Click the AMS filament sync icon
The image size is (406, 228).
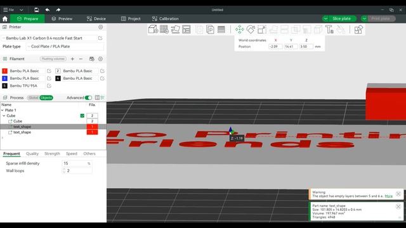click(x=91, y=59)
